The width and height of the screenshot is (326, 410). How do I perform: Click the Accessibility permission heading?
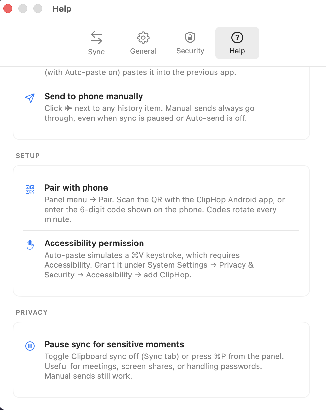(94, 243)
